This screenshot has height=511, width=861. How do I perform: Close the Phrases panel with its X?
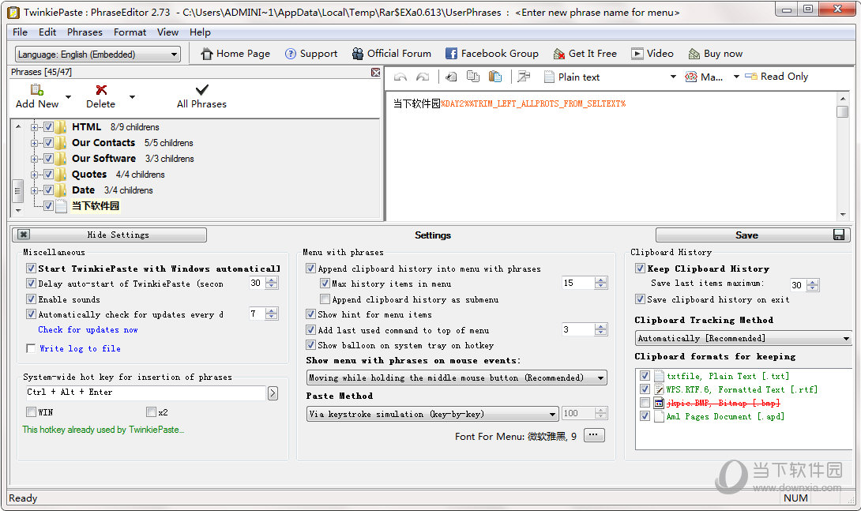[375, 73]
